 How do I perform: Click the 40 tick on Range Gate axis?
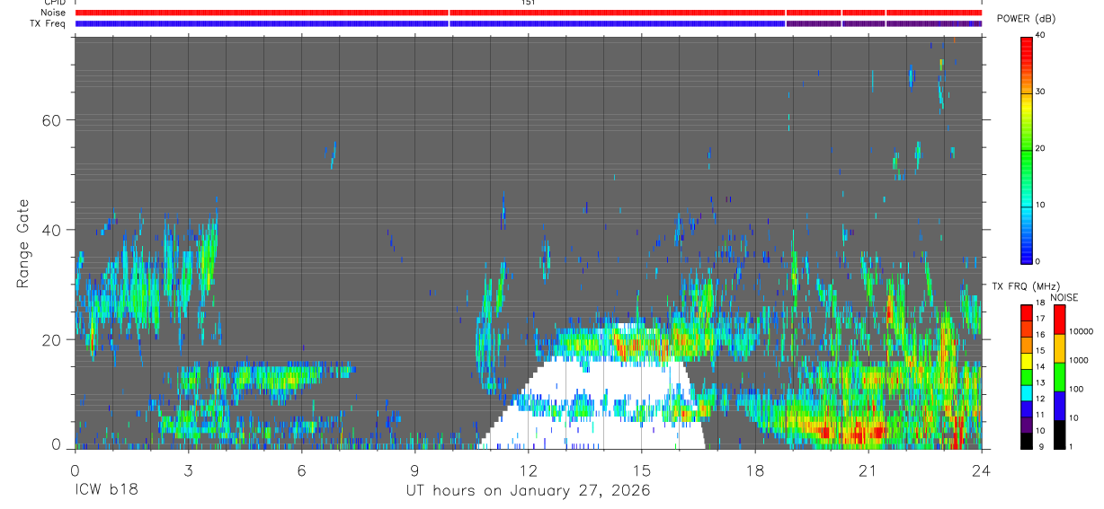click(x=52, y=230)
